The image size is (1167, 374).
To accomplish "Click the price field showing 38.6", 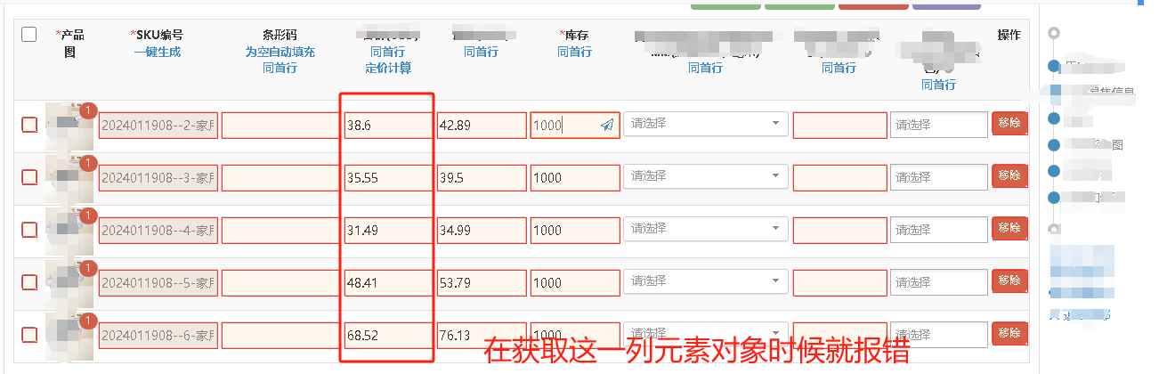I will 387,126.
